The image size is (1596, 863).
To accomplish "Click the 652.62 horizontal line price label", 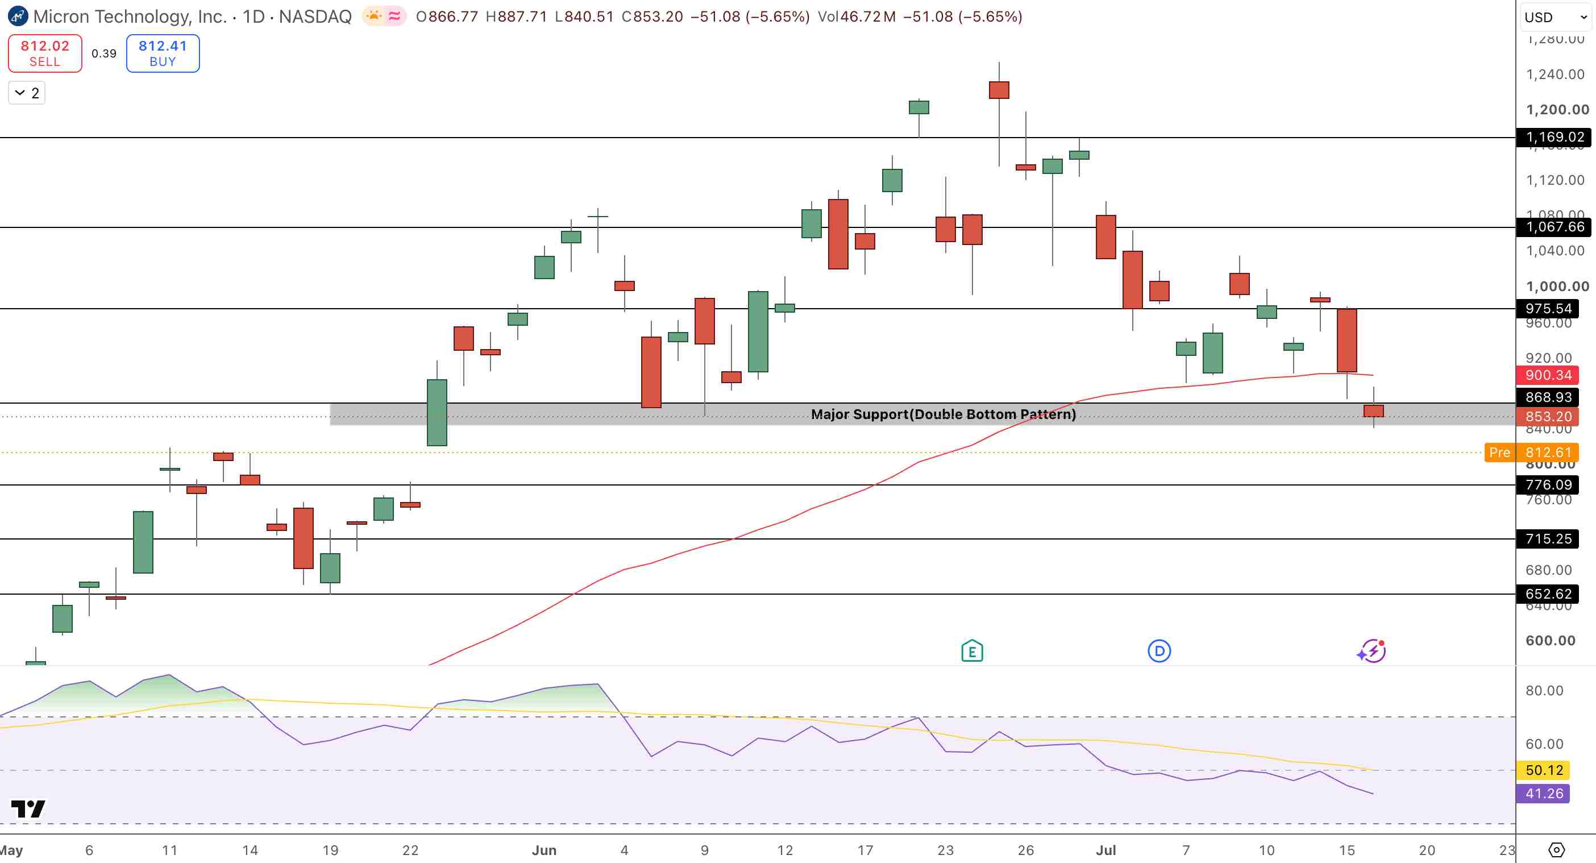I will click(x=1547, y=594).
